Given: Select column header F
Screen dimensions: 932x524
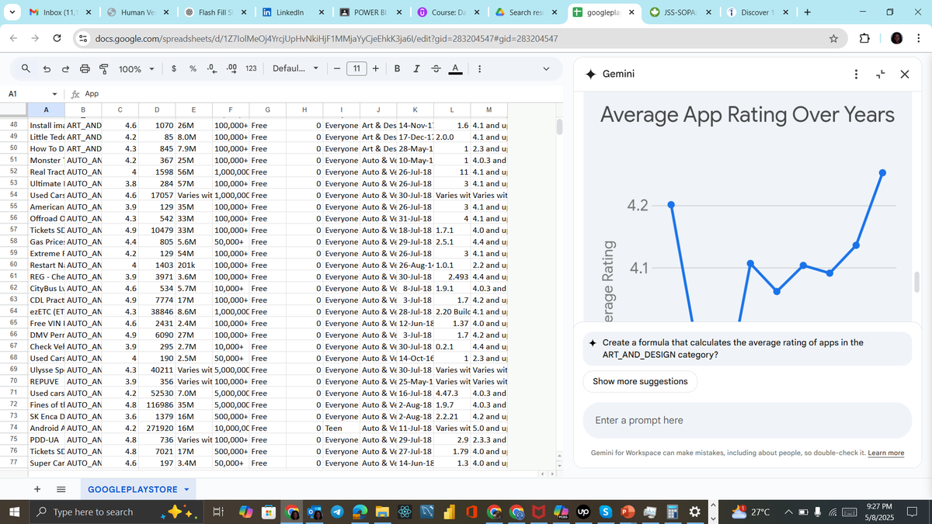Looking at the screenshot, I should tap(231, 109).
